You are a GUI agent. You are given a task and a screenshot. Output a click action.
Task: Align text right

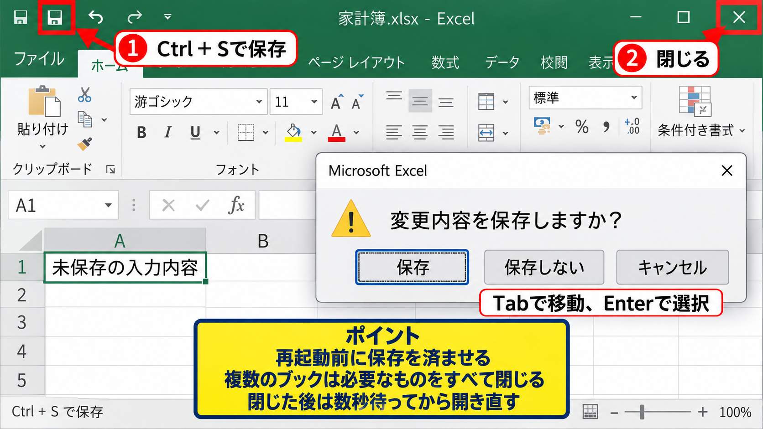[x=446, y=132]
